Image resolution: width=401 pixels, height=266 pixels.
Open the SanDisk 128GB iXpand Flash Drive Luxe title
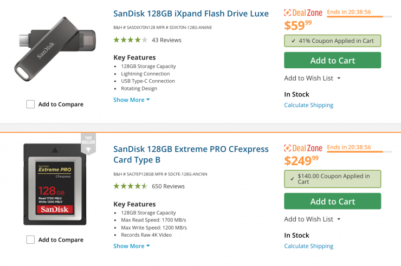[191, 14]
